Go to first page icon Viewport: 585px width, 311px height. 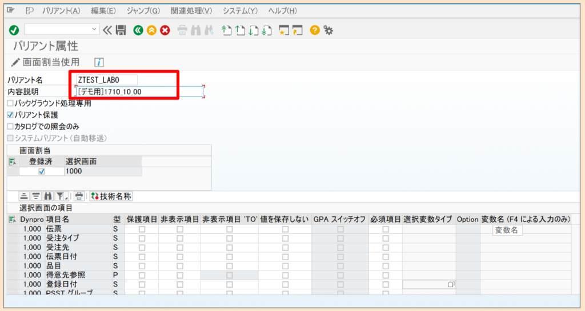(x=226, y=30)
